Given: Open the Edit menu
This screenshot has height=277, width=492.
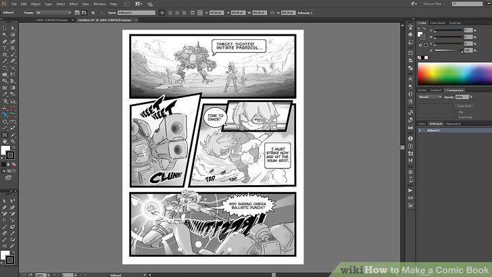Looking at the screenshot, I should click(x=24, y=4).
